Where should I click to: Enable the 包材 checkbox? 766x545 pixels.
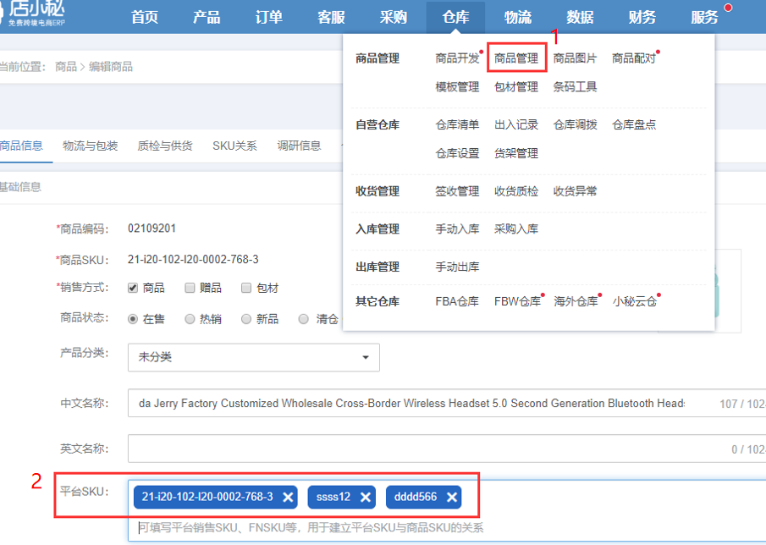tap(246, 288)
